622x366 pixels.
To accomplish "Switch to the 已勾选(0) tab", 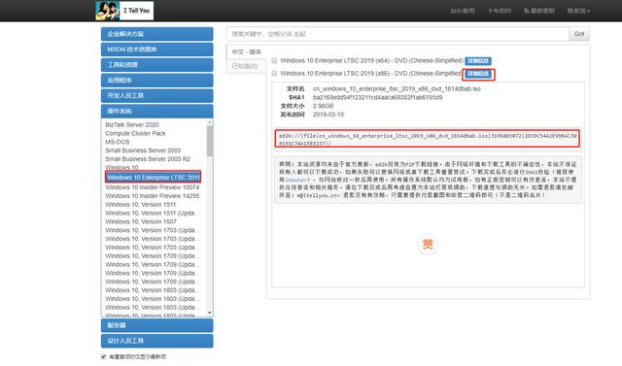I will (245, 66).
